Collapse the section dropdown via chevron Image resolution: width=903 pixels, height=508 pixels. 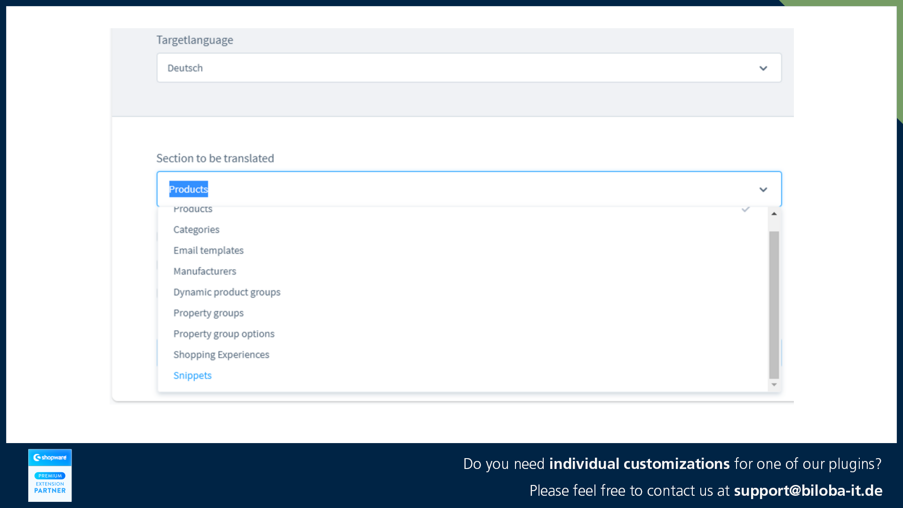[x=763, y=190]
